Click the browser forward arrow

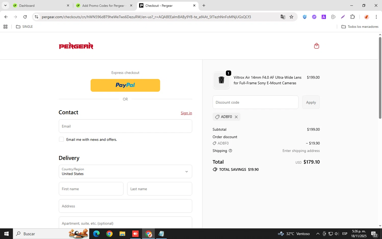point(16,17)
